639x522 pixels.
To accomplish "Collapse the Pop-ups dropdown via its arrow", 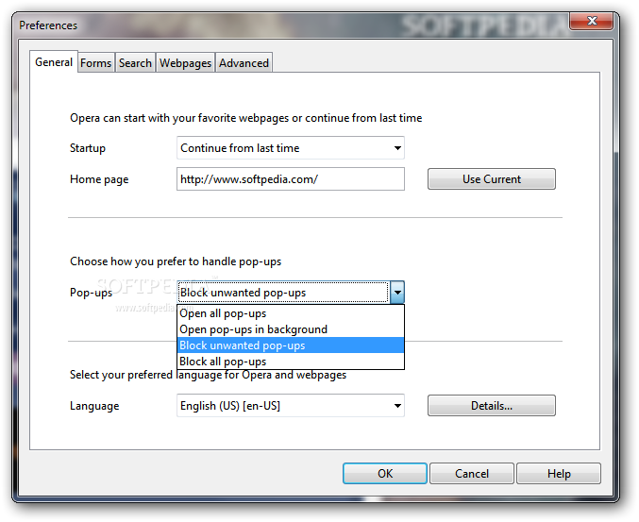I will tap(397, 293).
